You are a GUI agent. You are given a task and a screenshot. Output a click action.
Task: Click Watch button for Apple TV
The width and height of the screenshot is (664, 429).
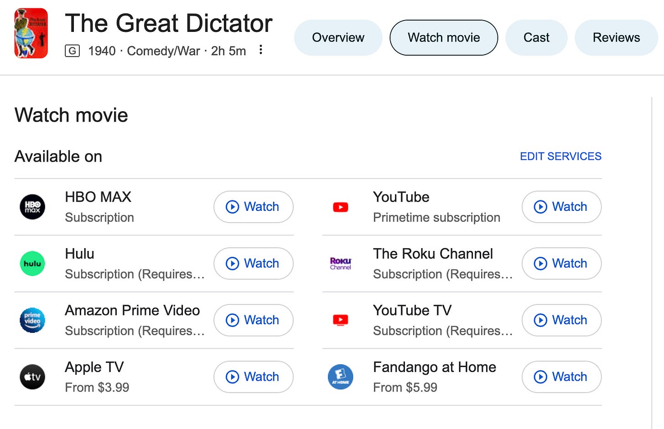[254, 377]
